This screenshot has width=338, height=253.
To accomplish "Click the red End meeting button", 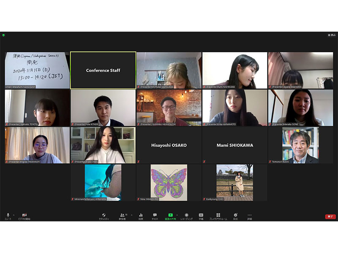I will click(x=330, y=216).
